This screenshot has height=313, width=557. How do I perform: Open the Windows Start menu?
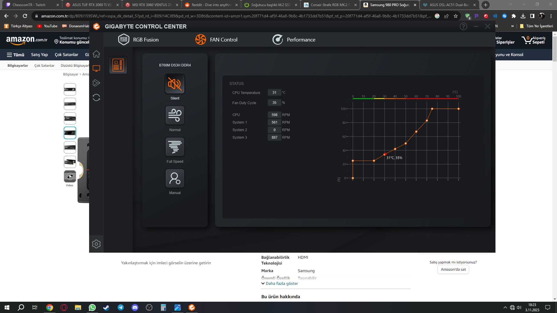tap(7, 307)
